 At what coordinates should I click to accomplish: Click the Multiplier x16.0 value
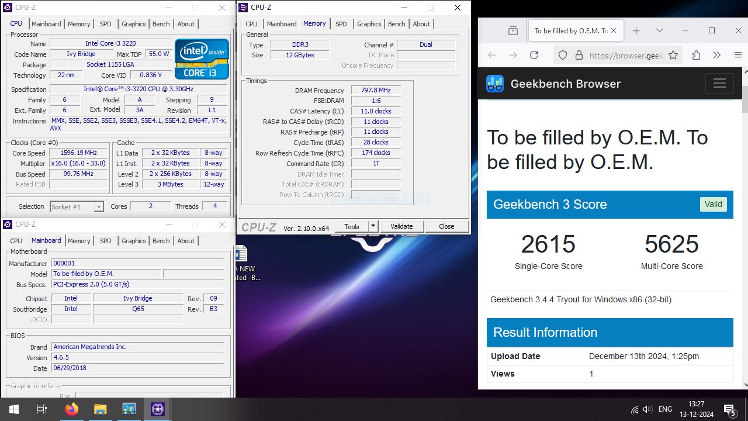[x=79, y=164]
